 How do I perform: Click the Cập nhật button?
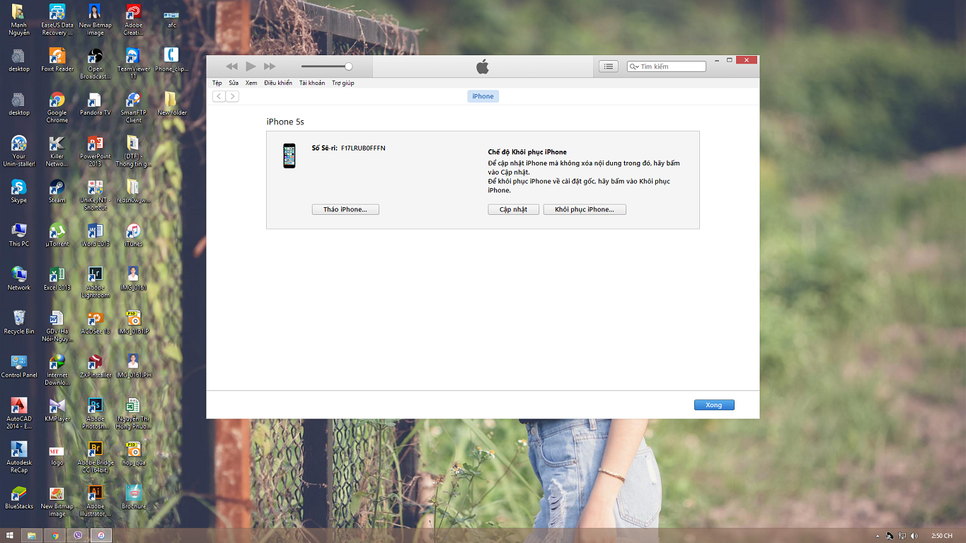[x=513, y=209]
